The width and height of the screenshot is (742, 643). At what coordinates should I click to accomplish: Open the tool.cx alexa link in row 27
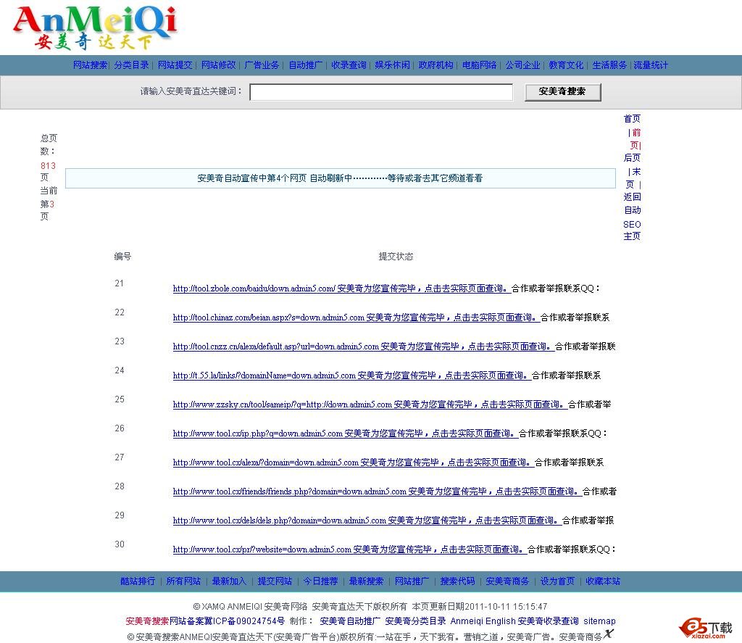pyautogui.click(x=353, y=462)
